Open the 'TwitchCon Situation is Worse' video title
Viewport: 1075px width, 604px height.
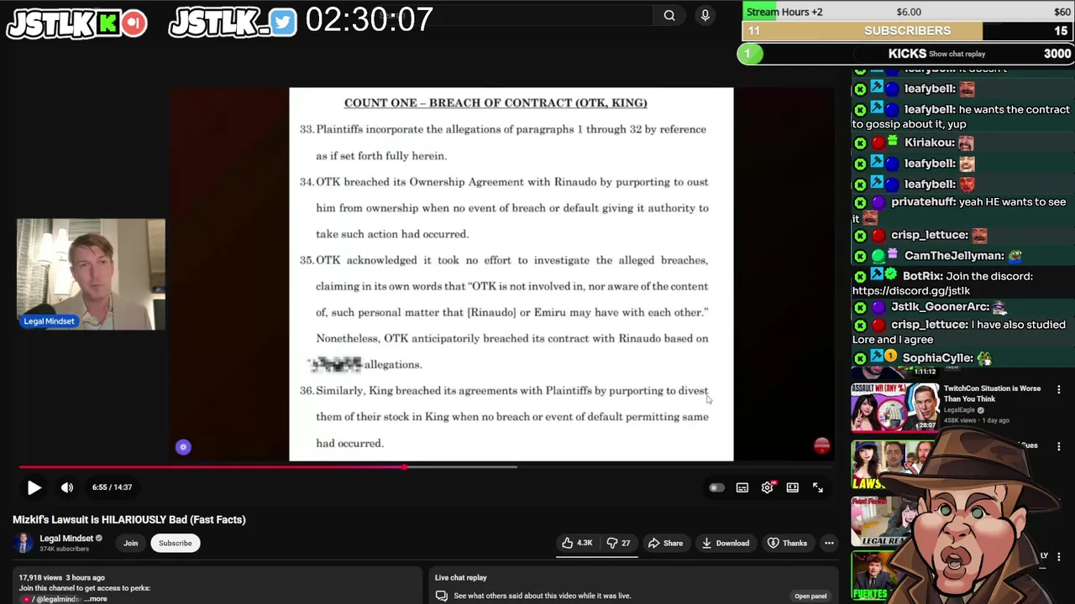992,393
